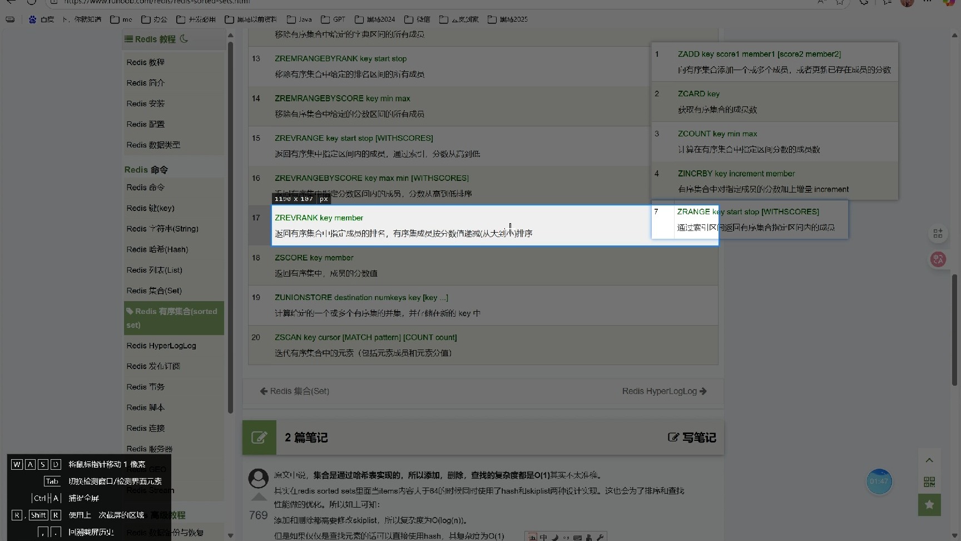Viewport: 961px width, 541px height.
Task: Click red translate icon at right edge
Action: coord(938,259)
